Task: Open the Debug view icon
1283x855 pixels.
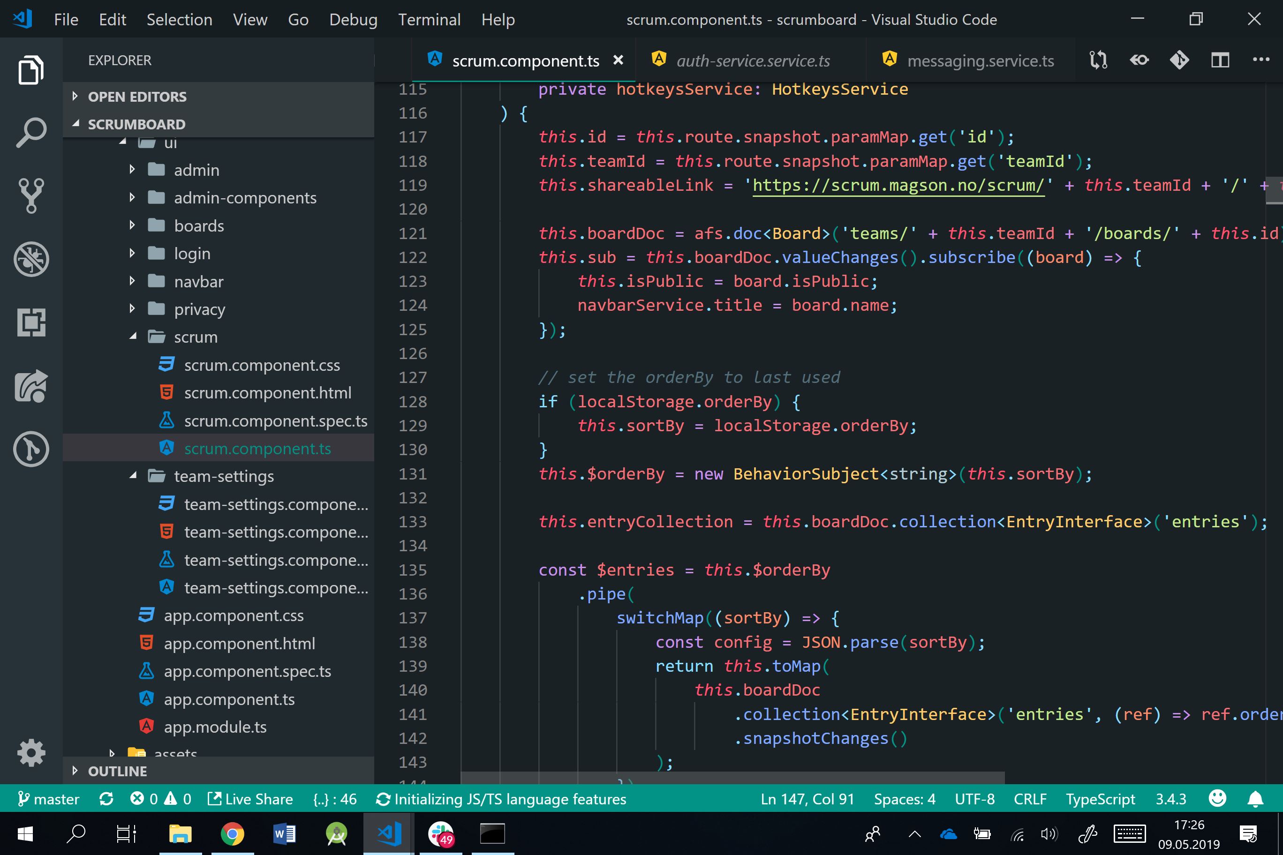Action: 31,259
